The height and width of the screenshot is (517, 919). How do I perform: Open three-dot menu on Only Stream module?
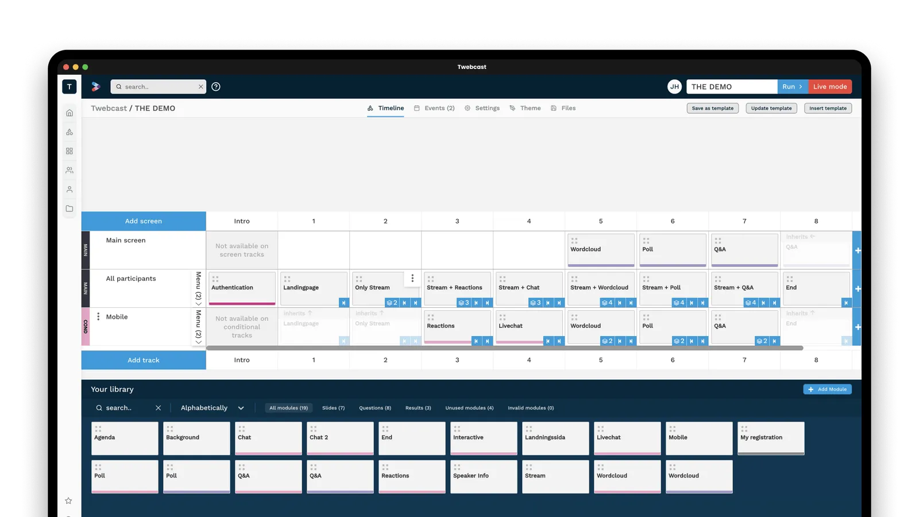412,279
